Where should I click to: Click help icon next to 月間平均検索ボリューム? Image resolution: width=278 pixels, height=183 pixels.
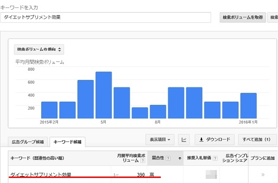(x=143, y=160)
